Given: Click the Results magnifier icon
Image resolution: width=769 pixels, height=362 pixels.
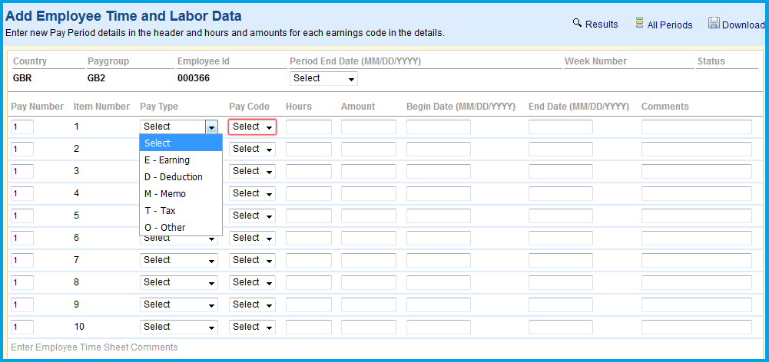Looking at the screenshot, I should [577, 23].
